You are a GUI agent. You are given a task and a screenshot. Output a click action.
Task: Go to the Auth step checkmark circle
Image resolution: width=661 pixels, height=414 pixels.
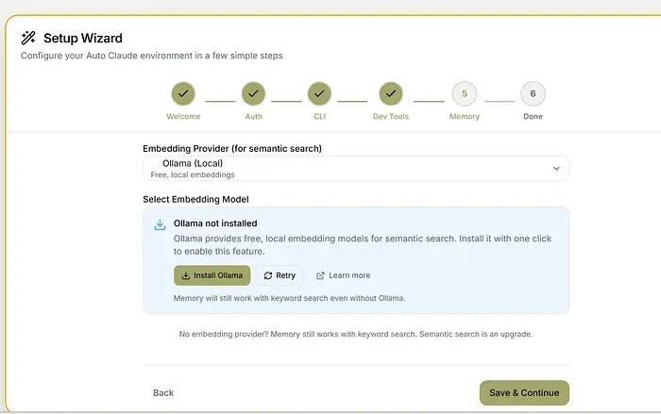pos(253,94)
